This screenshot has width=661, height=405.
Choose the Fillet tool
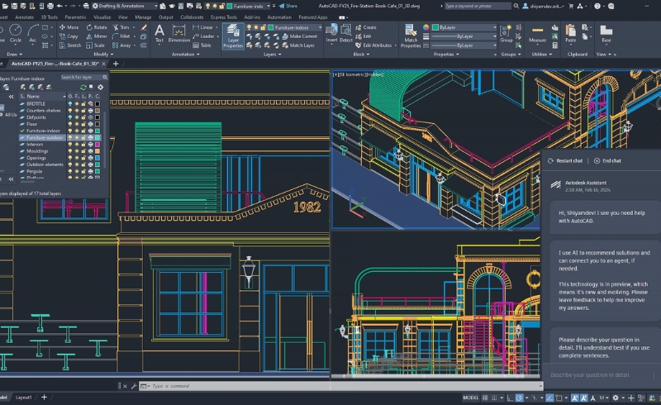[121, 36]
